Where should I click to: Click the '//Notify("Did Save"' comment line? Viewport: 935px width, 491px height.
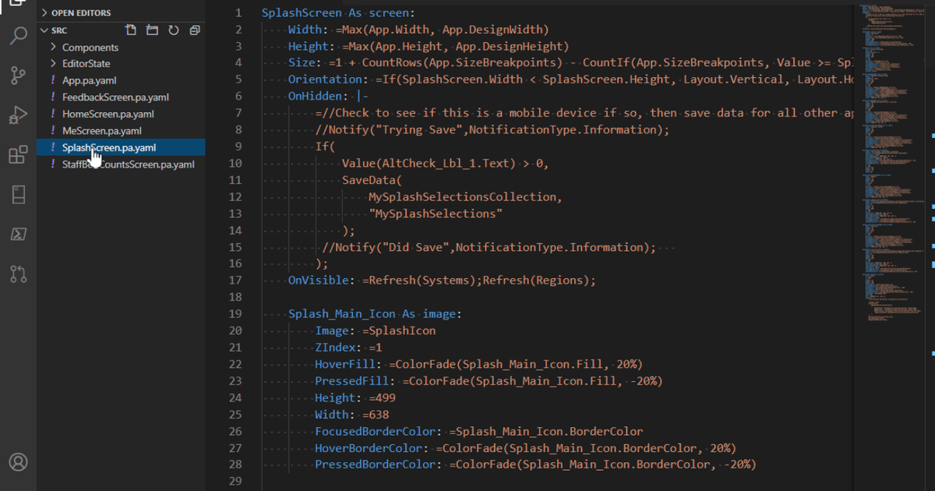pos(489,247)
